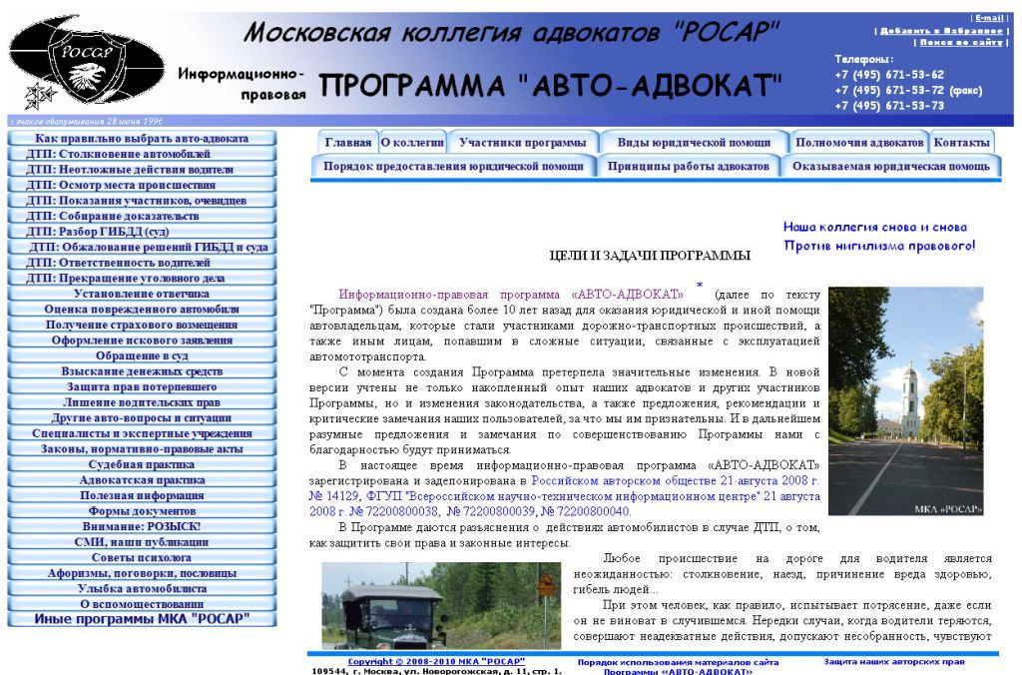Select the Участники программы tab

(522, 142)
